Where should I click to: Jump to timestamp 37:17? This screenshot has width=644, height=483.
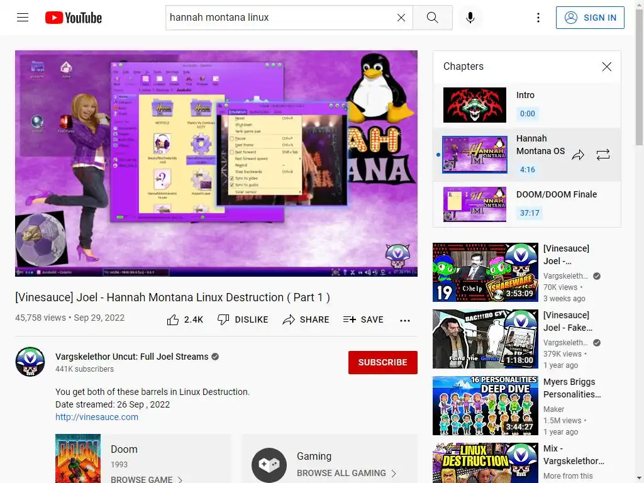coord(530,213)
